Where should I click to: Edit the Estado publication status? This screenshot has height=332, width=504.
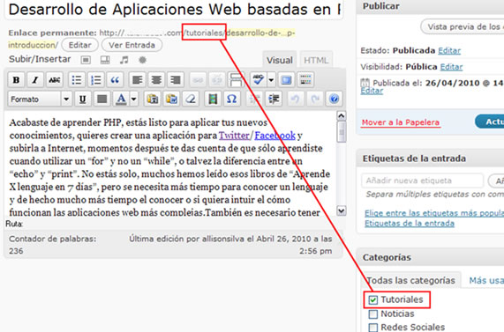(449, 51)
